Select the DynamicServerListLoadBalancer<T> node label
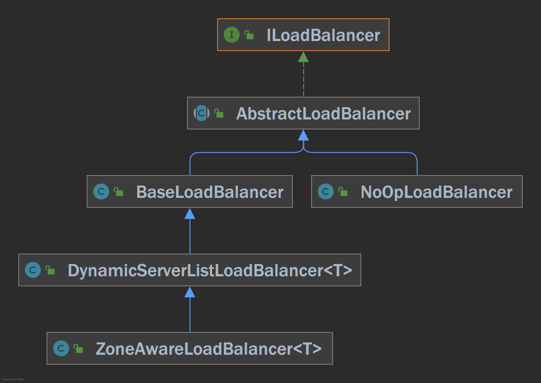541x383 pixels. [x=210, y=271]
